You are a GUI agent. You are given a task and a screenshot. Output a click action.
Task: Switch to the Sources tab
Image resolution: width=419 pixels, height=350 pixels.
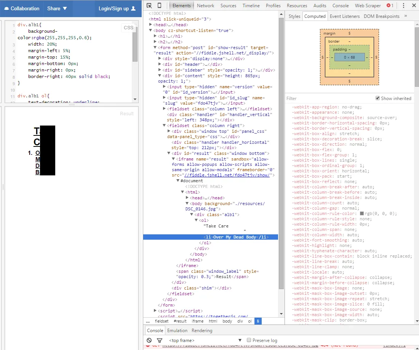tap(228, 6)
